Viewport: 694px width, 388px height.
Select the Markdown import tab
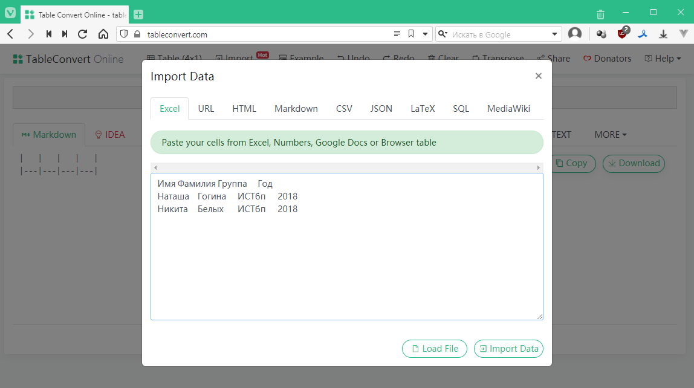coord(296,109)
